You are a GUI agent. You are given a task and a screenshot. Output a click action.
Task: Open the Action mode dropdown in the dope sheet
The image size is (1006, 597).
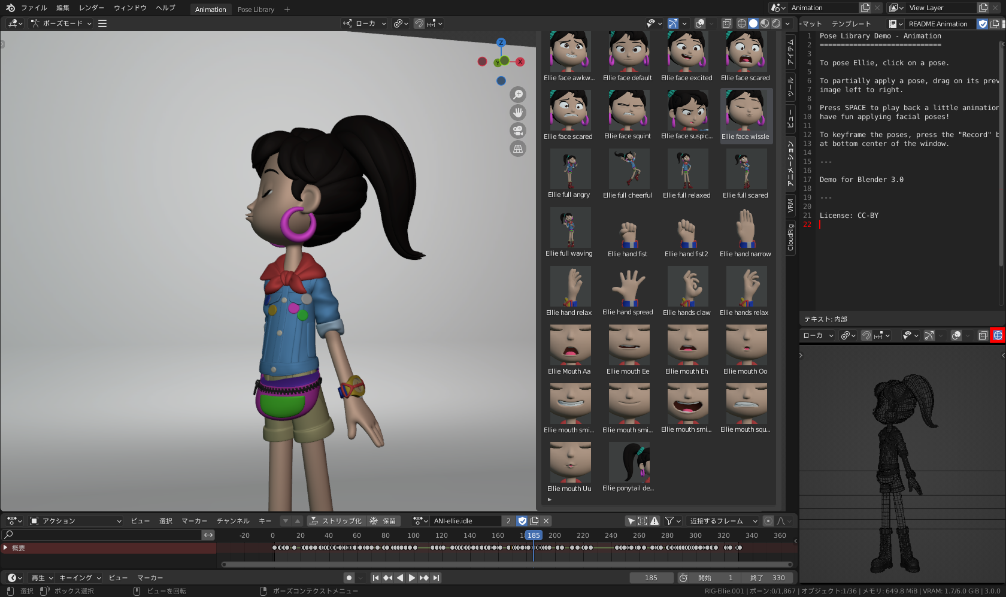75,521
